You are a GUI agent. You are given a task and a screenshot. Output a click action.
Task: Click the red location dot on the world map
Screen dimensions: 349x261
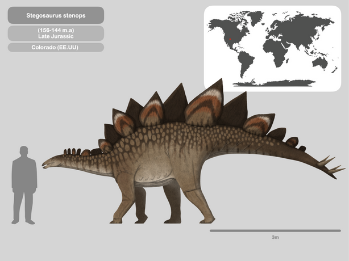coord(230,39)
